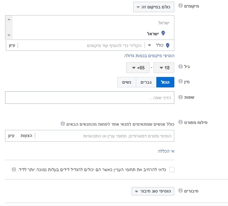Click הוסיפי מיקומים בכמות גדולה link
228x206 pixels.
(x=149, y=56)
